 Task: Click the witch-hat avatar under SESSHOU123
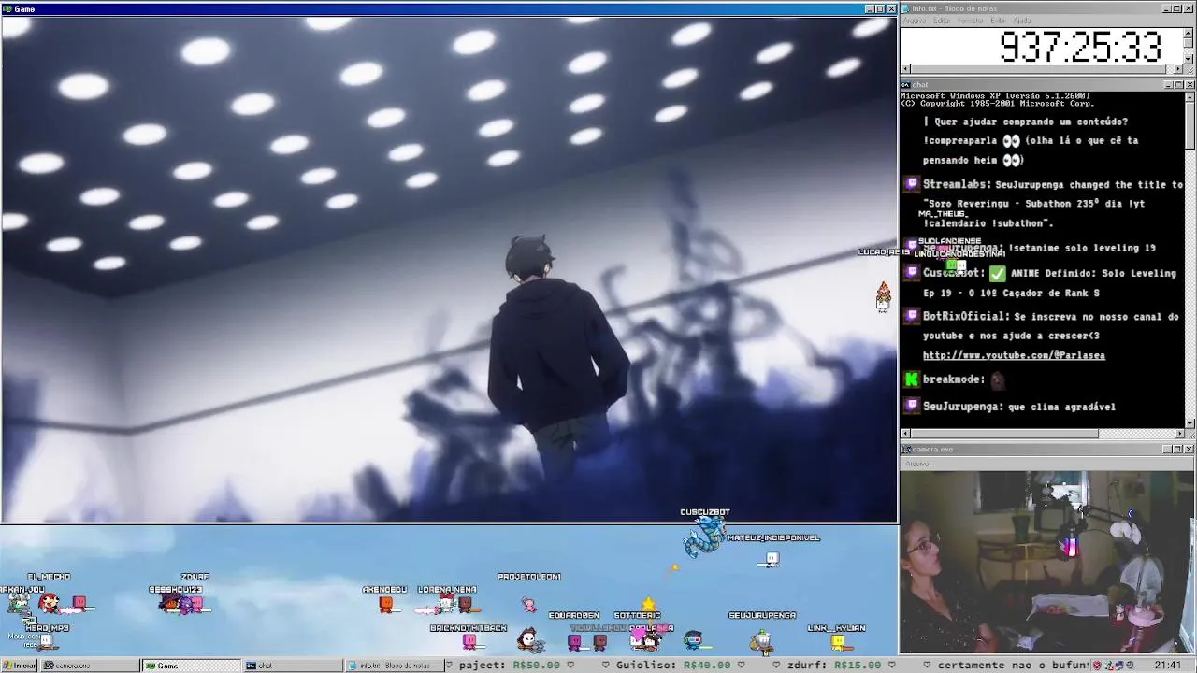(x=171, y=604)
